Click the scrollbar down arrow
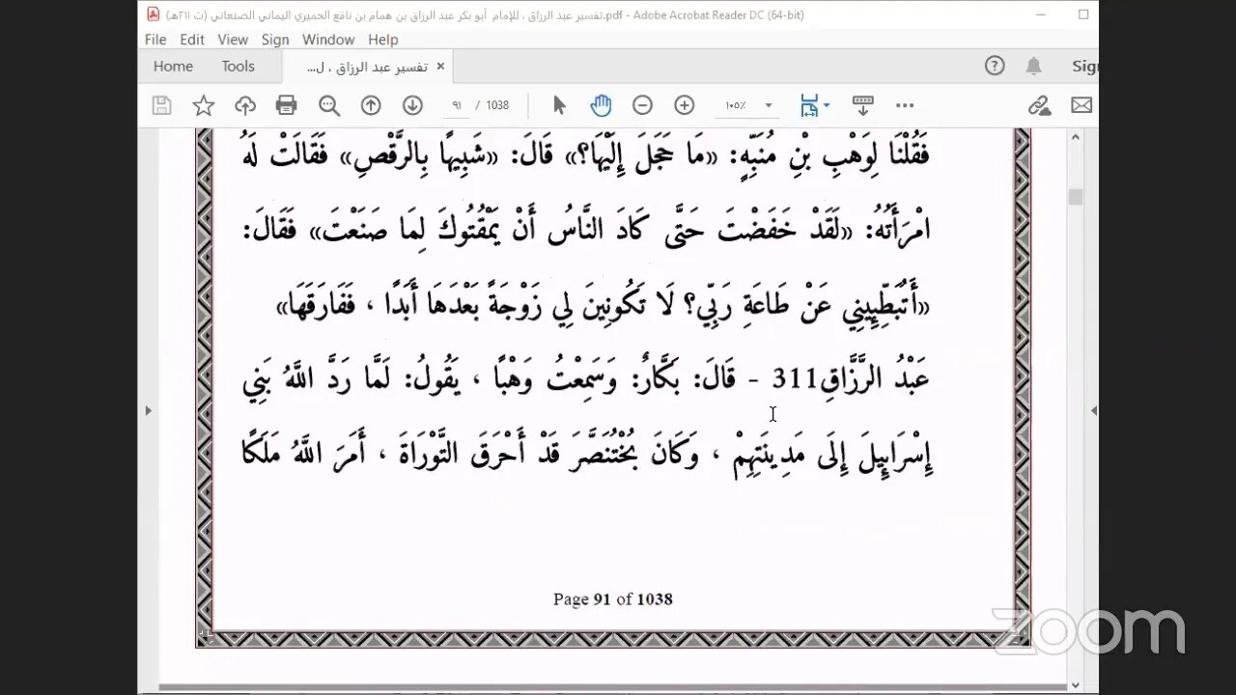The image size is (1236, 695). (1076, 683)
